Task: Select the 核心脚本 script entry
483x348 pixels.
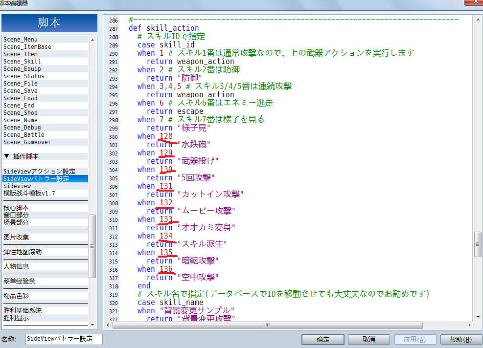Action: pyautogui.click(x=46, y=208)
